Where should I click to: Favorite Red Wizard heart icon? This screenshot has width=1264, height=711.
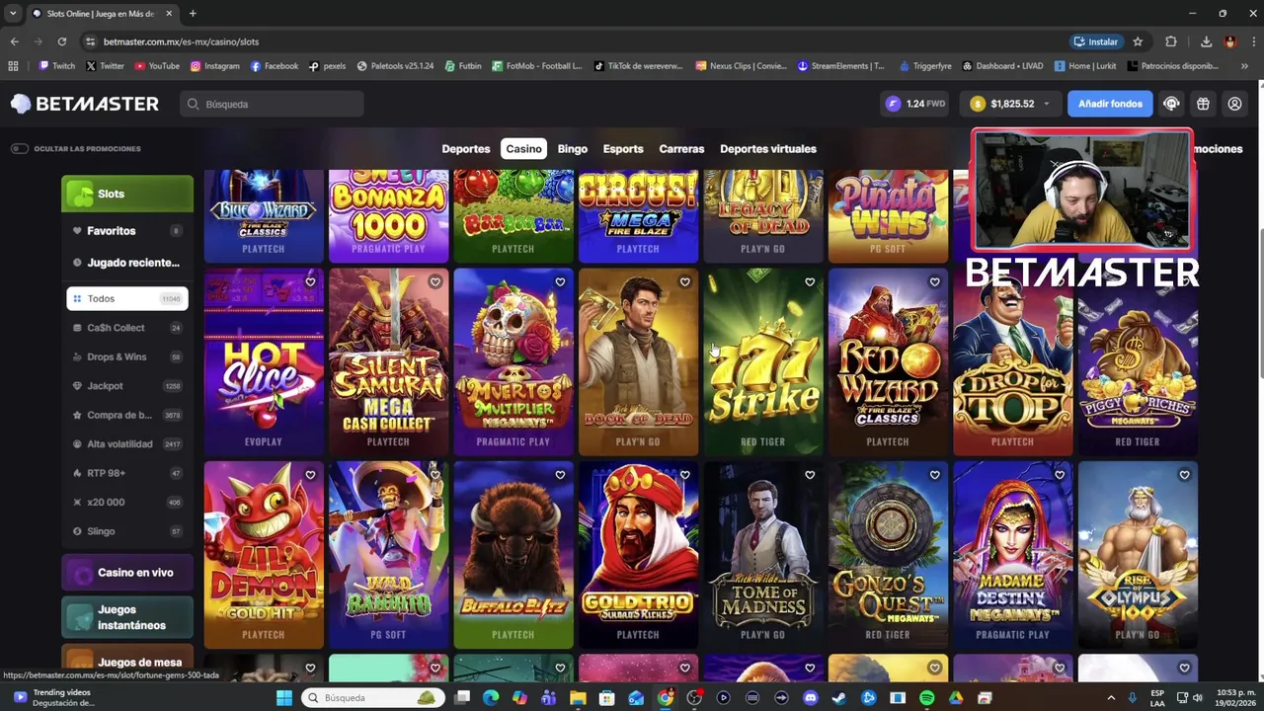[934, 282]
